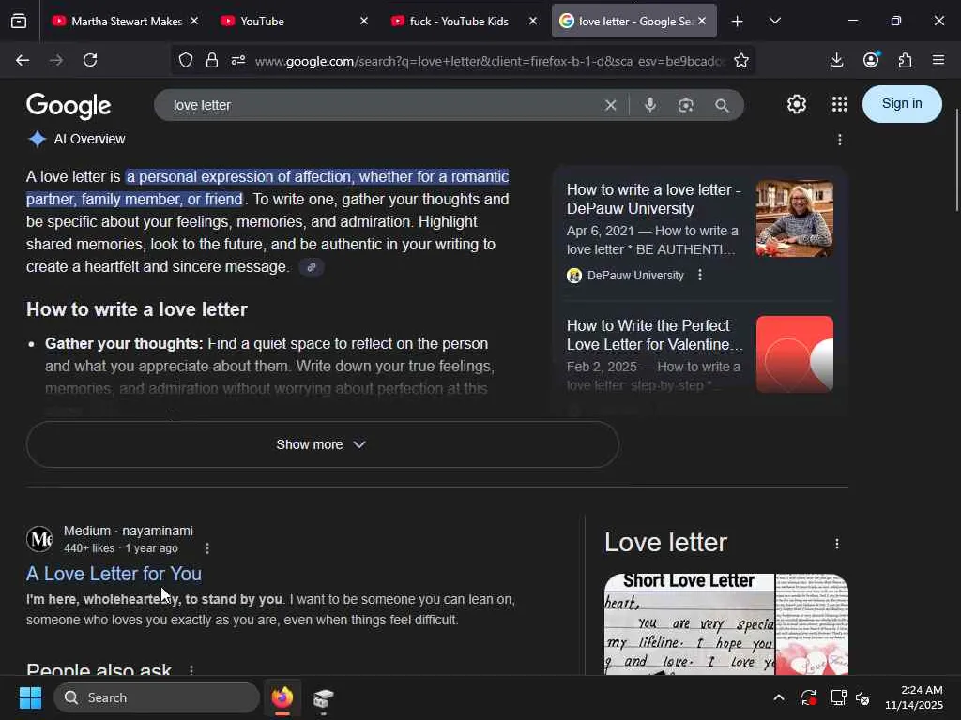The height and width of the screenshot is (720, 961).
Task: Start voice search with microphone
Action: (650, 105)
